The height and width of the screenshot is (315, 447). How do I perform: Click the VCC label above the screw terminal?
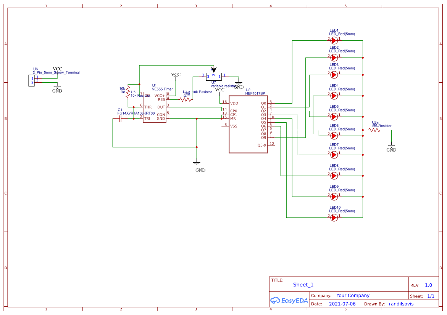[58, 69]
